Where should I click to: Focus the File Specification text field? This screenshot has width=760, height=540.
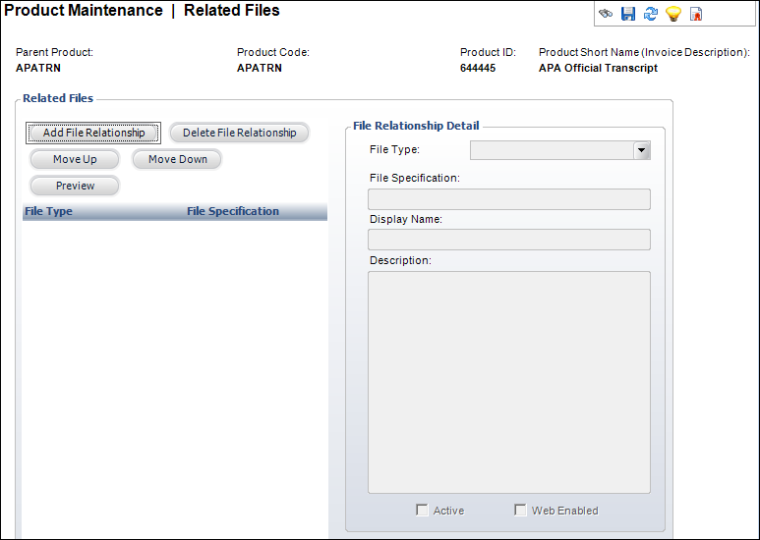coord(509,199)
